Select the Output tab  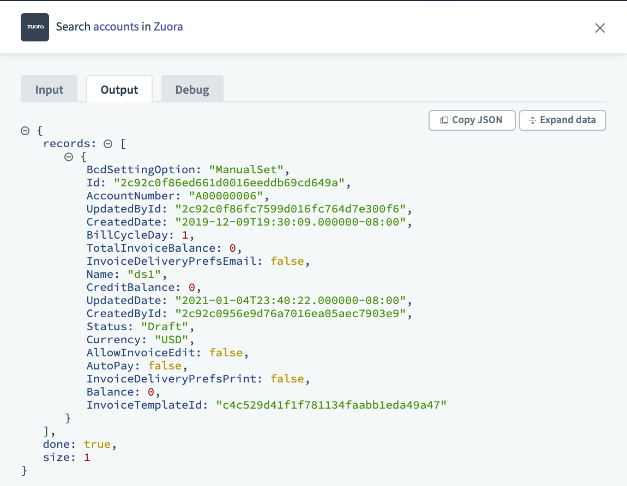coord(119,89)
